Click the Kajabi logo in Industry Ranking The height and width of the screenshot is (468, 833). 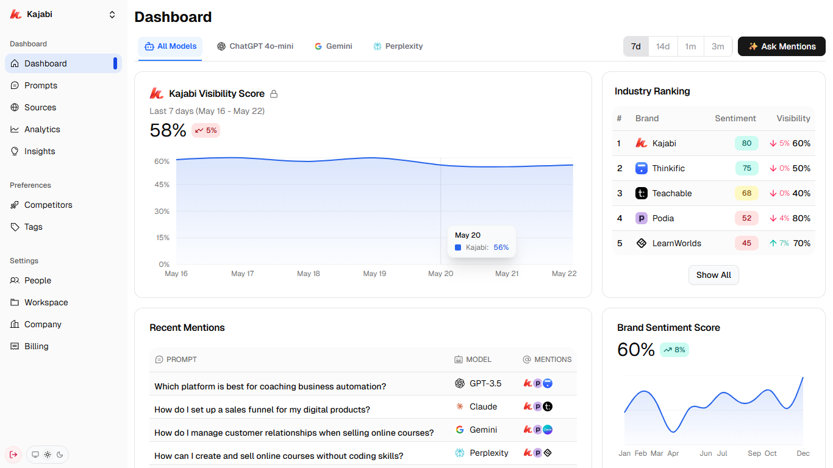[641, 143]
